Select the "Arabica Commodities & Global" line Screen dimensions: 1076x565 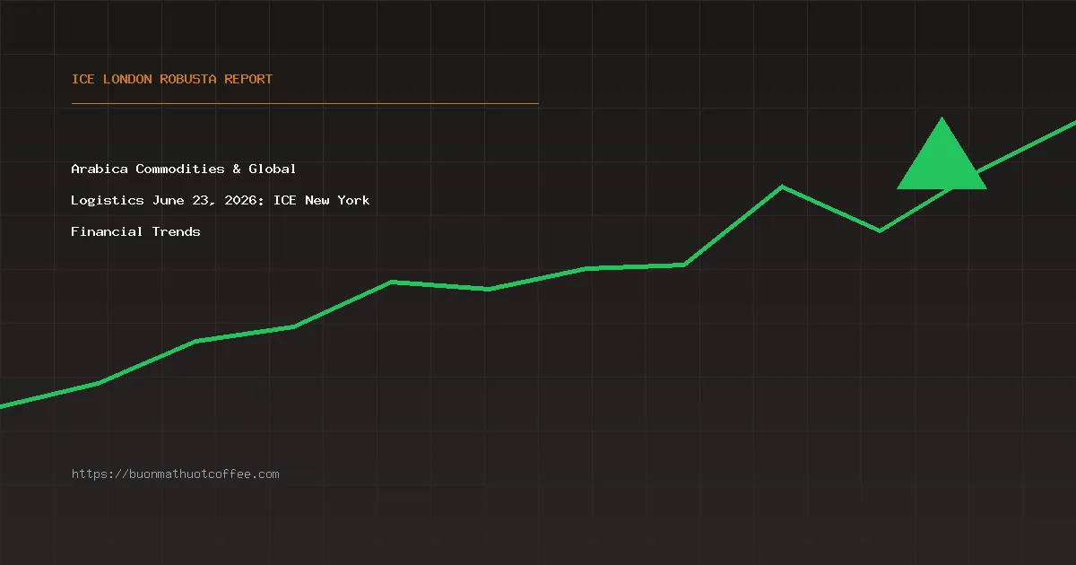pos(184,169)
